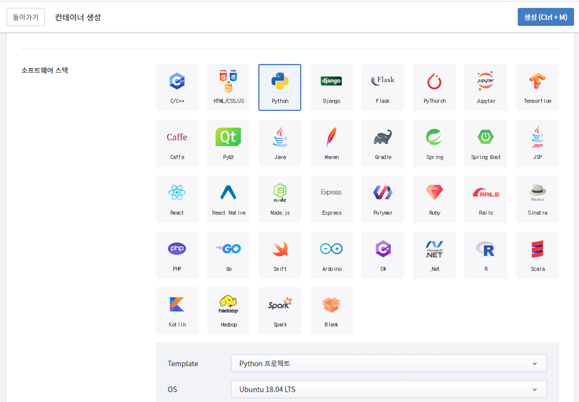Image resolution: width=579 pixels, height=402 pixels.
Task: Pick the Django stack
Action: 331,87
